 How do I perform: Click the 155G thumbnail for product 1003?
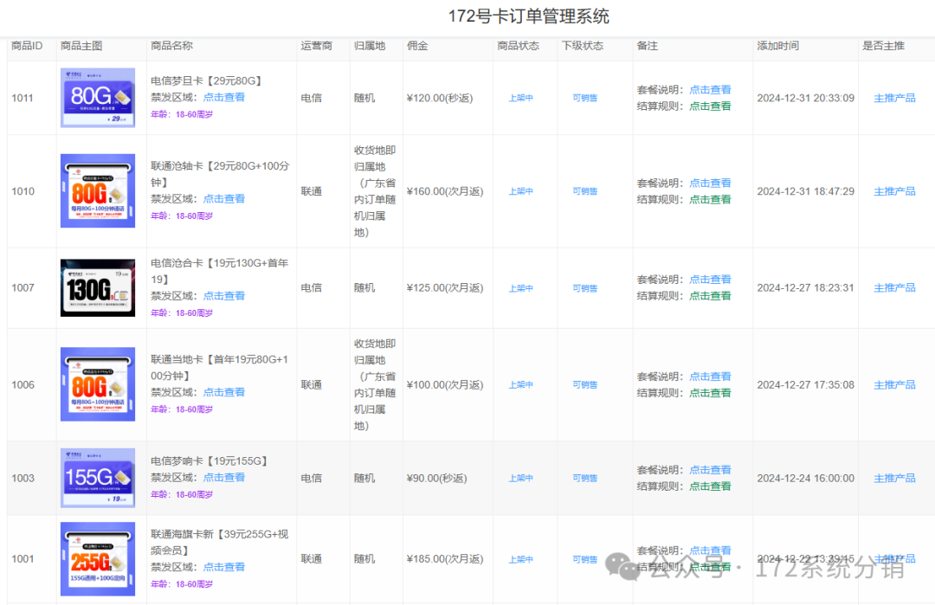[97, 478]
